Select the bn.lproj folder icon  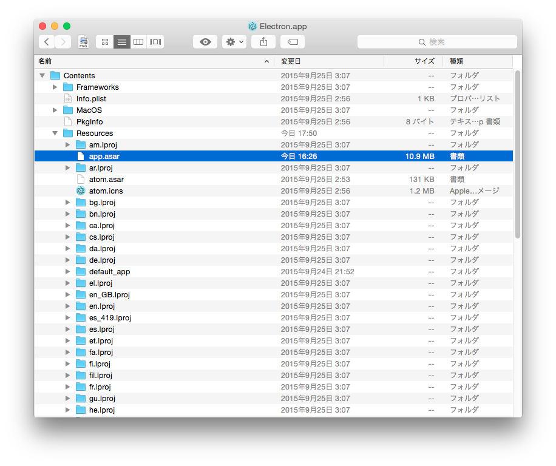81,214
